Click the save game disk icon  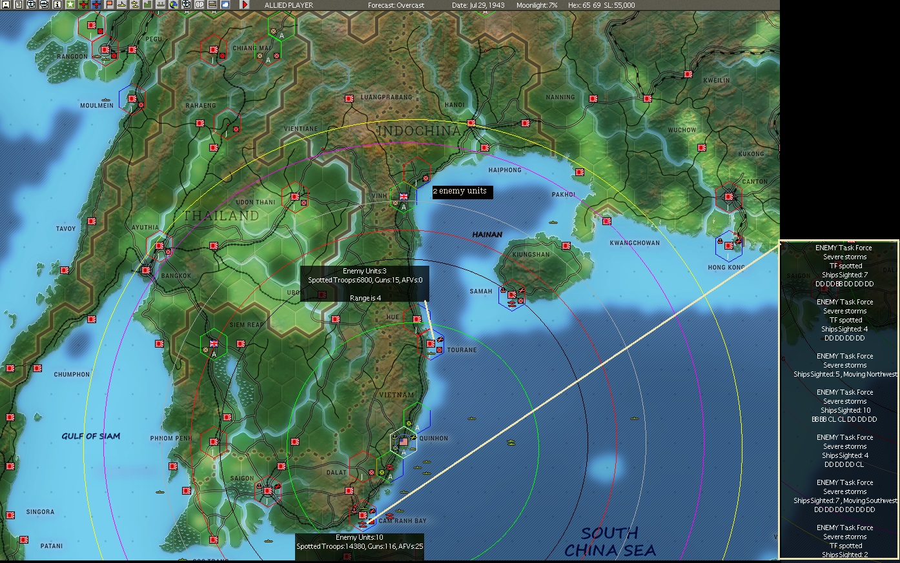(5, 5)
